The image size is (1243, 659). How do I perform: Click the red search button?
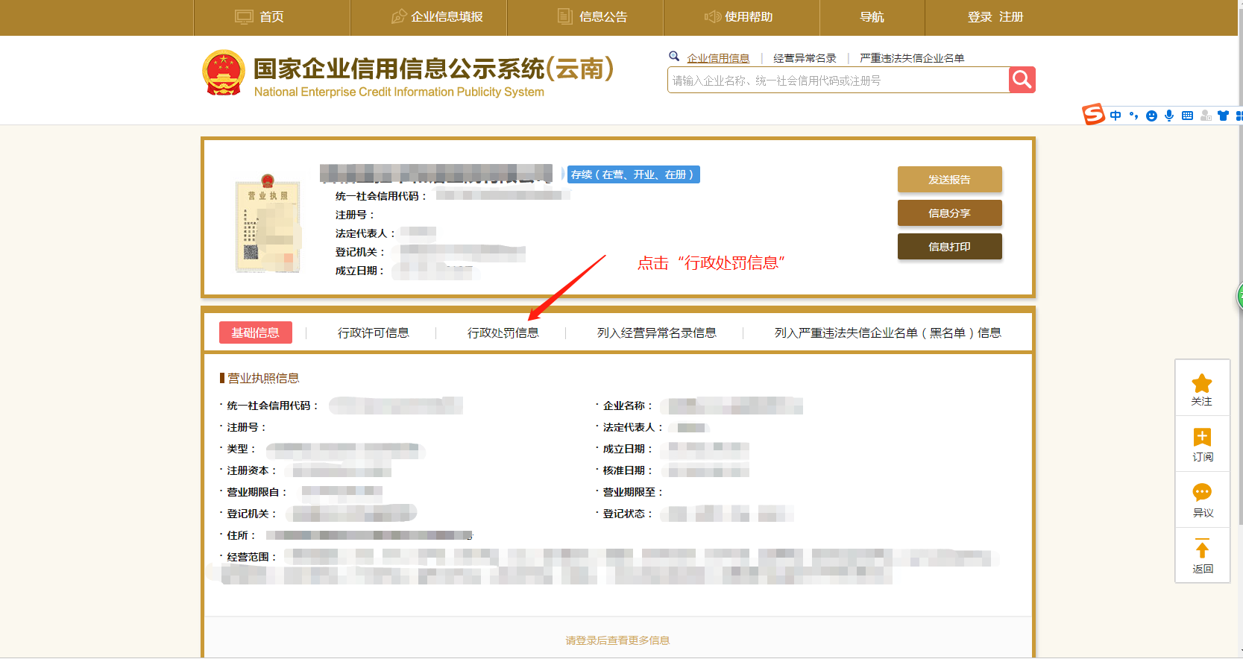1022,80
